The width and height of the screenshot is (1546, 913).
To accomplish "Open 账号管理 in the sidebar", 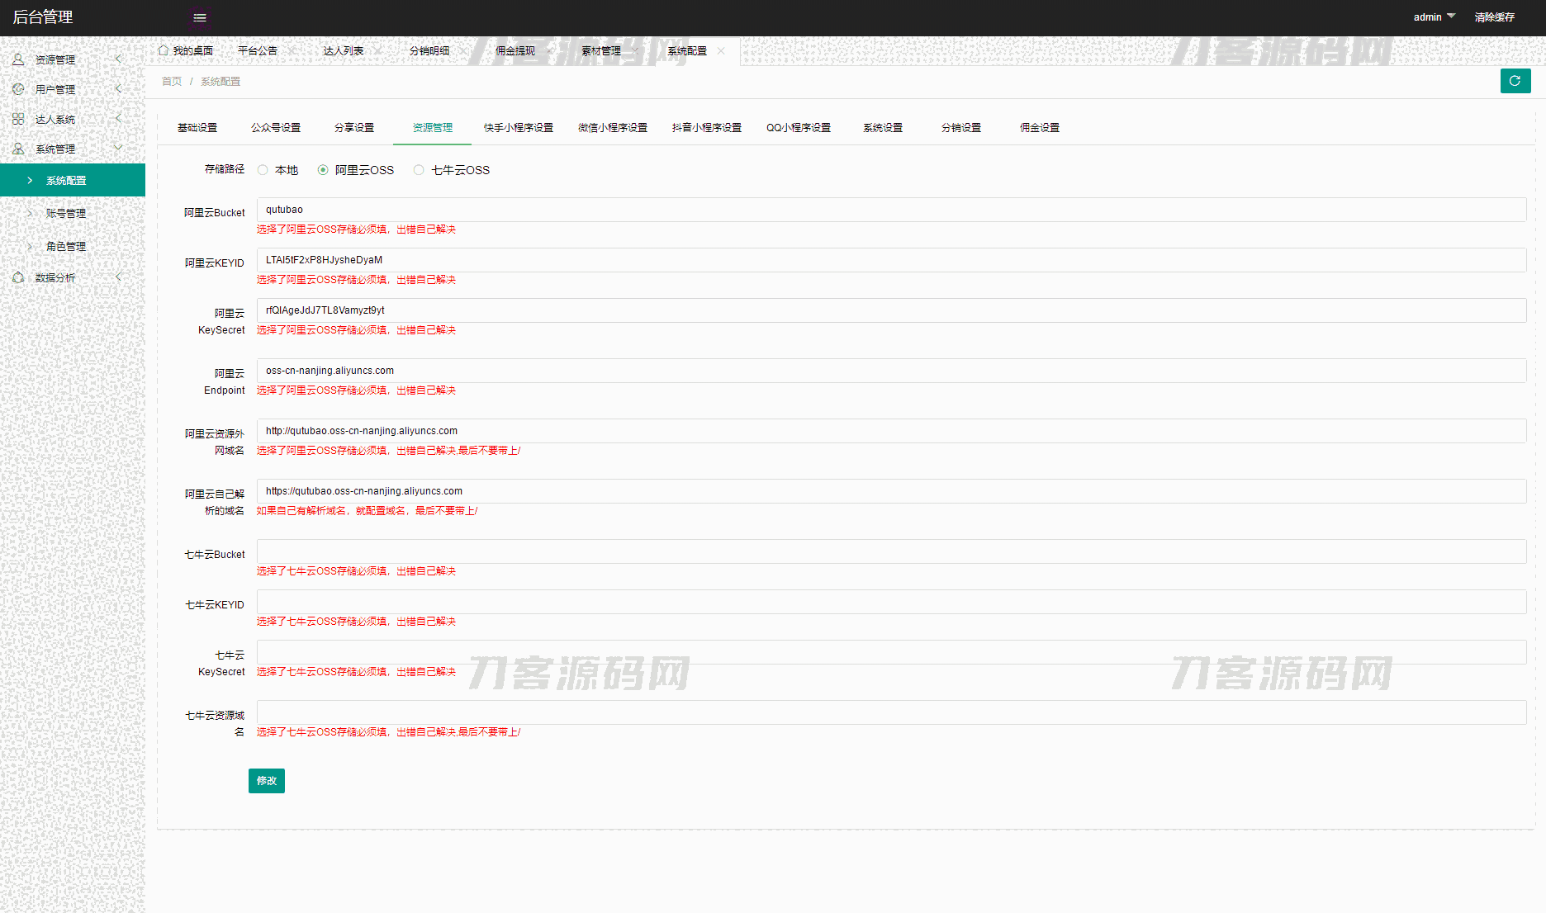I will pyautogui.click(x=73, y=213).
